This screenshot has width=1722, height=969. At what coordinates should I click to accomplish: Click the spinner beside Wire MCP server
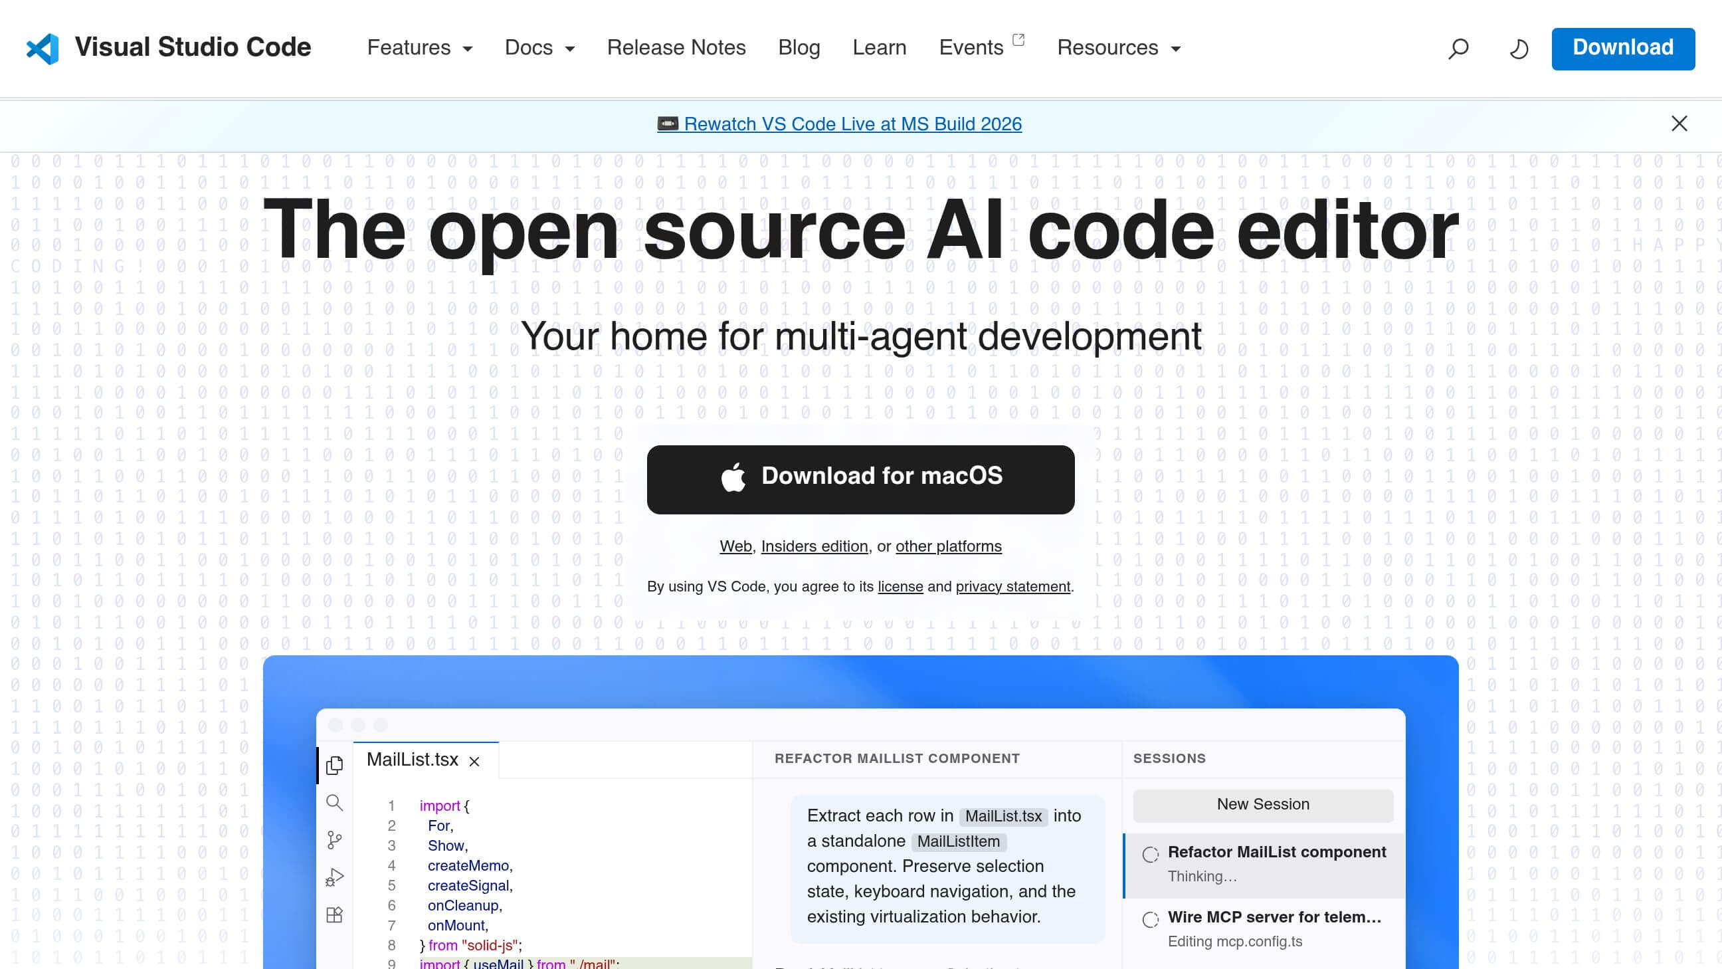1151,920
